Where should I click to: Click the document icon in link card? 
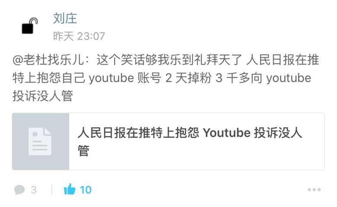[40, 141]
